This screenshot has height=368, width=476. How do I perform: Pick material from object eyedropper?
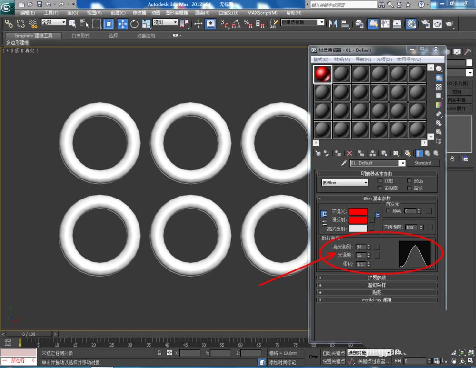pyautogui.click(x=344, y=163)
